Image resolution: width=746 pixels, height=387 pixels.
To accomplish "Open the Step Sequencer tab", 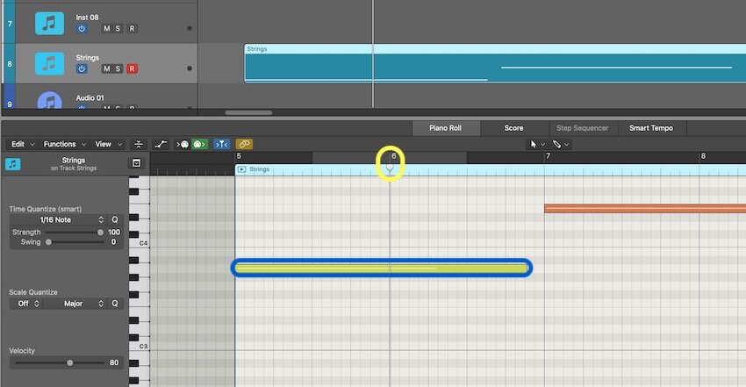I will [x=583, y=128].
